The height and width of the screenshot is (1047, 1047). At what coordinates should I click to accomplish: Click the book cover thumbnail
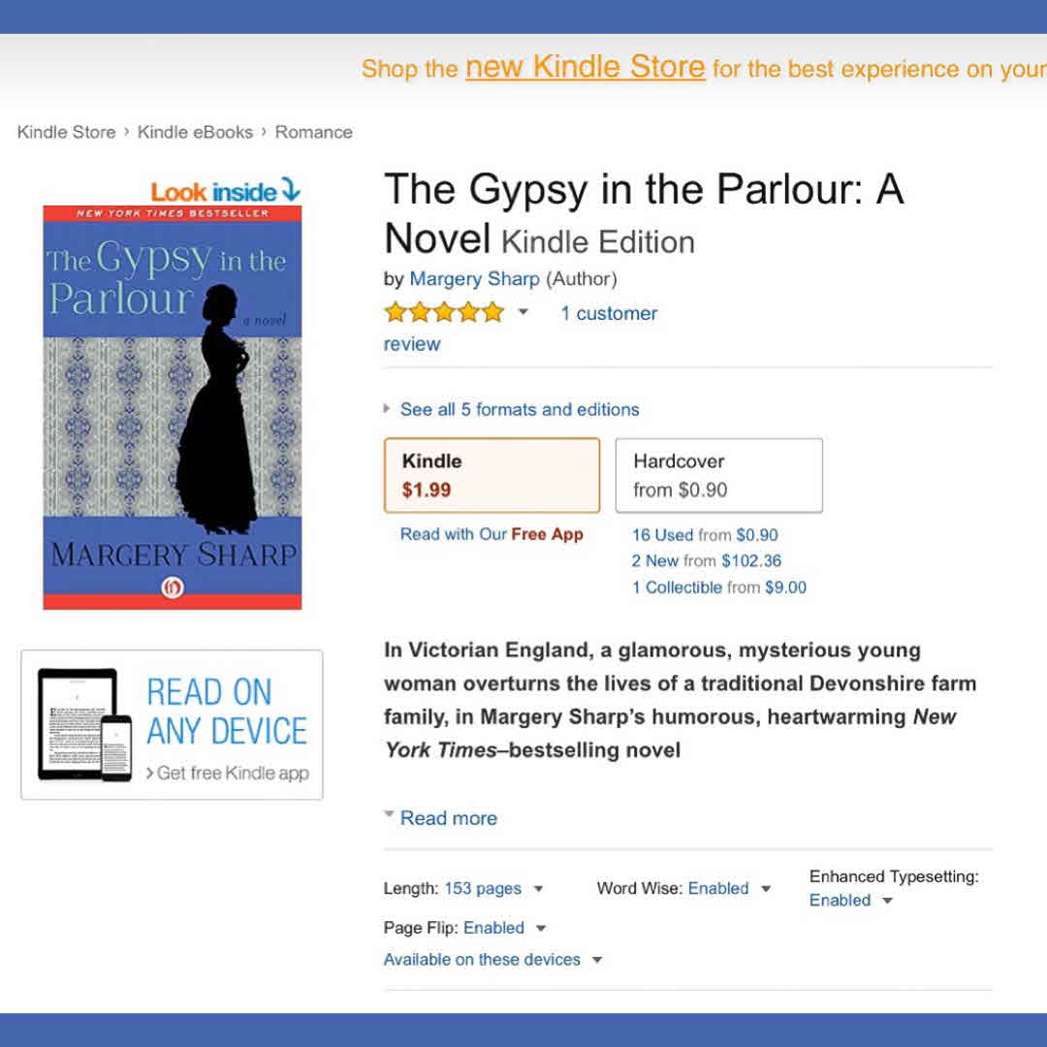click(173, 407)
